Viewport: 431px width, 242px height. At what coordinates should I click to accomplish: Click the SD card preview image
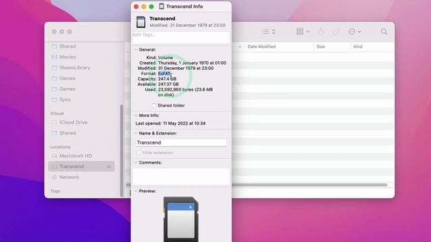pyautogui.click(x=181, y=219)
